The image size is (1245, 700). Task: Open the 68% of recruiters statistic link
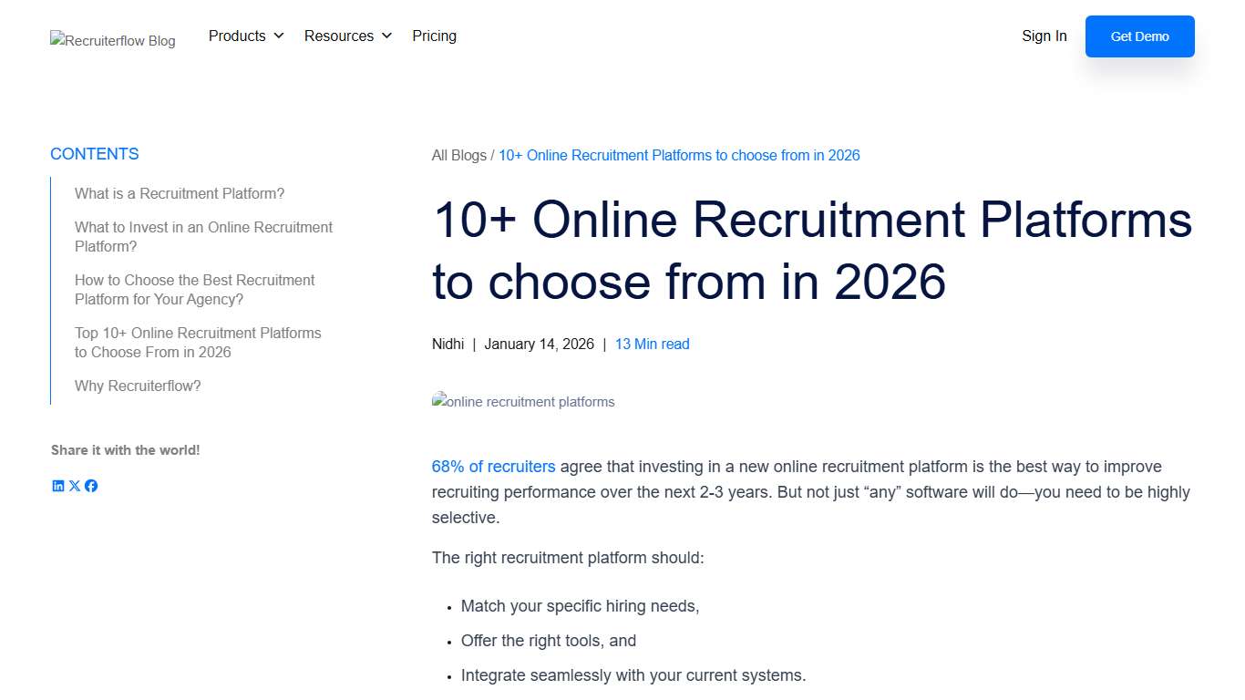493,466
